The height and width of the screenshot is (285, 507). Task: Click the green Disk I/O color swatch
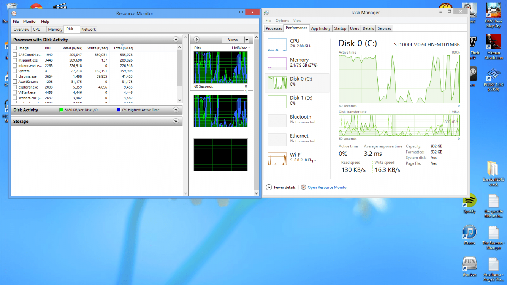(x=61, y=110)
